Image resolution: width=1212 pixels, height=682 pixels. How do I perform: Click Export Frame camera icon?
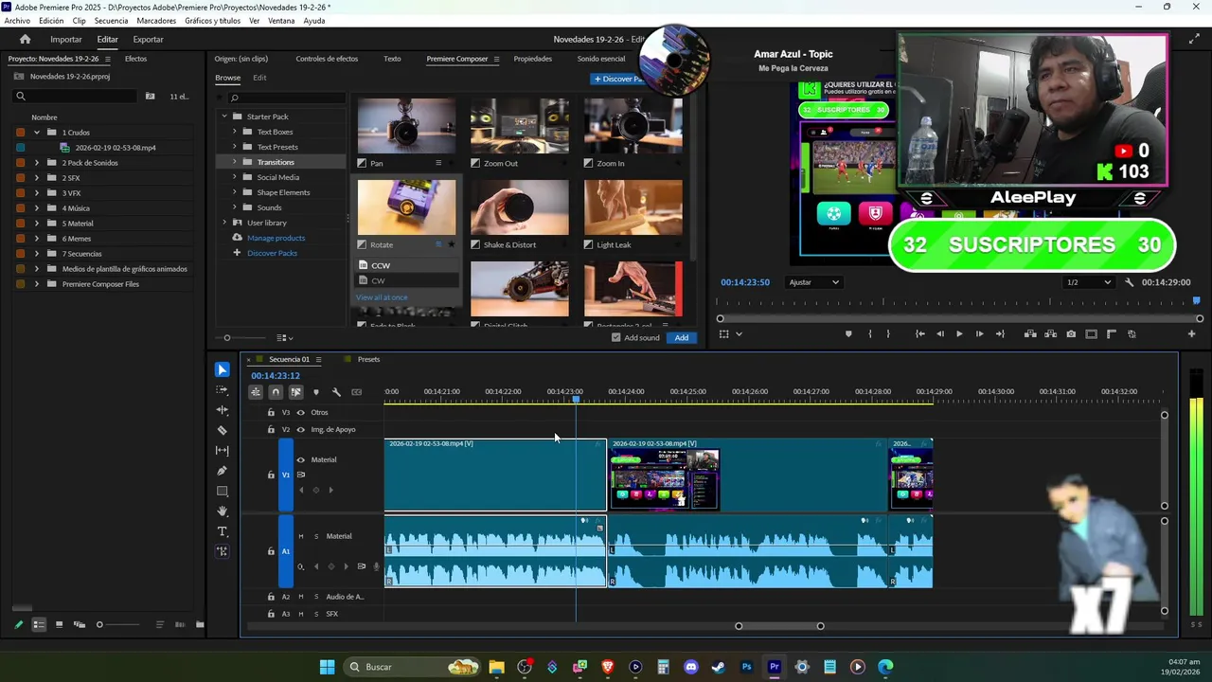point(1071,333)
